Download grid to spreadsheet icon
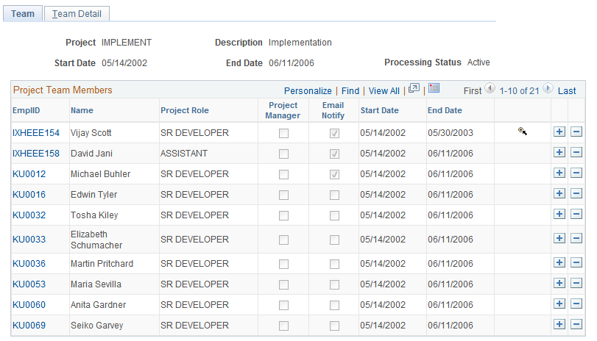597x341 pixels. pyautogui.click(x=434, y=88)
